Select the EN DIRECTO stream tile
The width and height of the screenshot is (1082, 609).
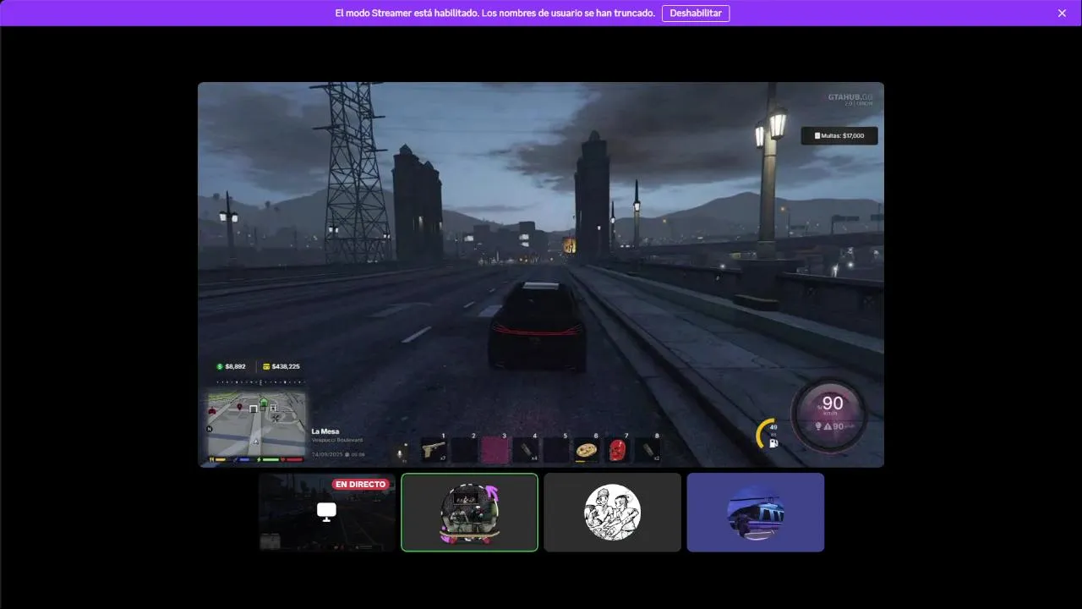click(326, 512)
